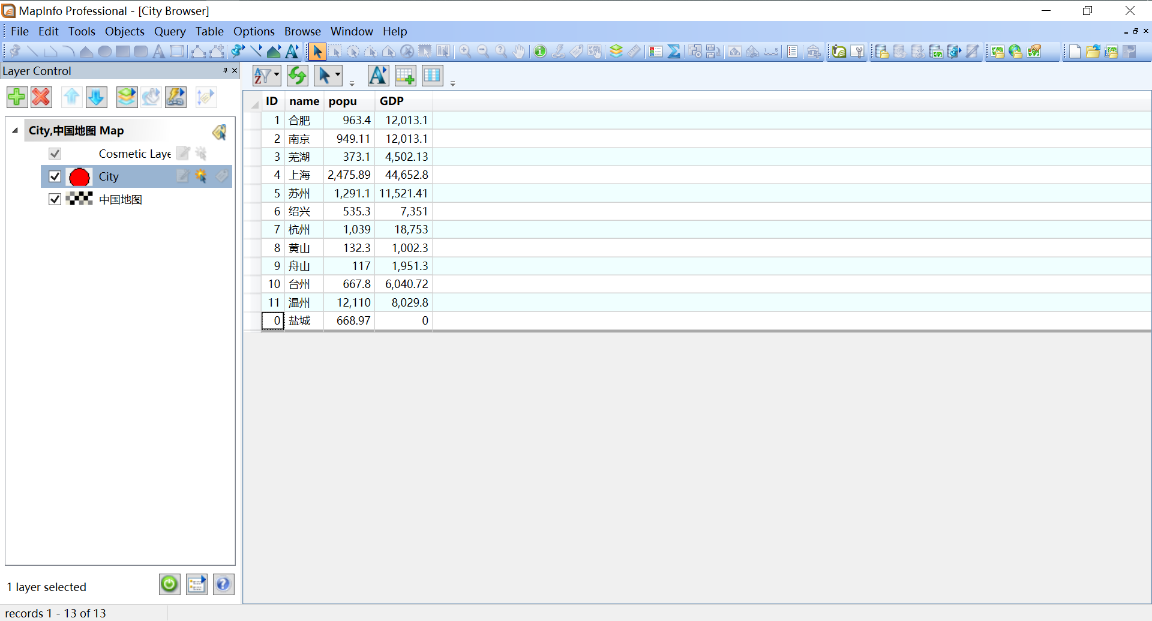Refresh the browser with green arrows icon
The height and width of the screenshot is (621, 1152).
click(297, 76)
